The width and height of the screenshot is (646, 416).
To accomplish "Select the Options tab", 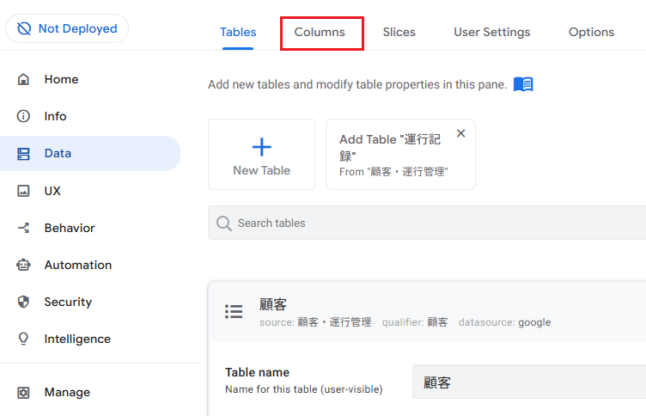I will 591,33.
